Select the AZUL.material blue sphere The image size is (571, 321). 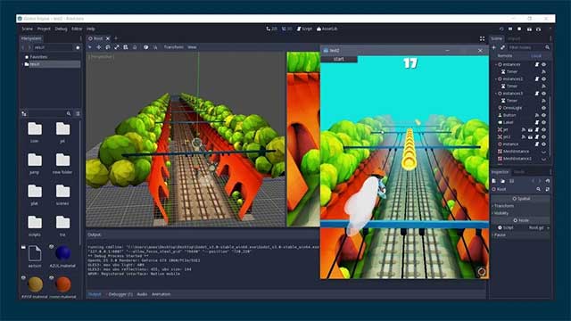click(62, 253)
